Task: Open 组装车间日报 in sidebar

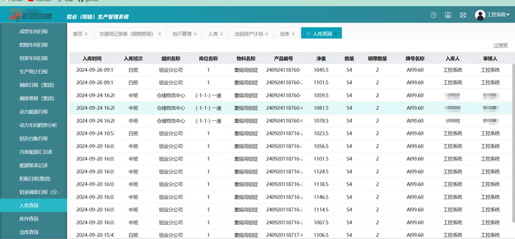Action: (33, 58)
